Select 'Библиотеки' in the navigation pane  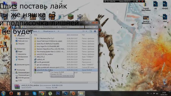[20, 49]
